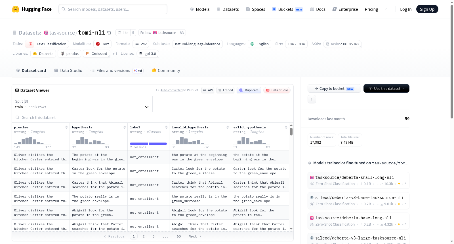Click the Embed viewer button
Image resolution: width=454 pixels, height=244 pixels.
click(225, 90)
